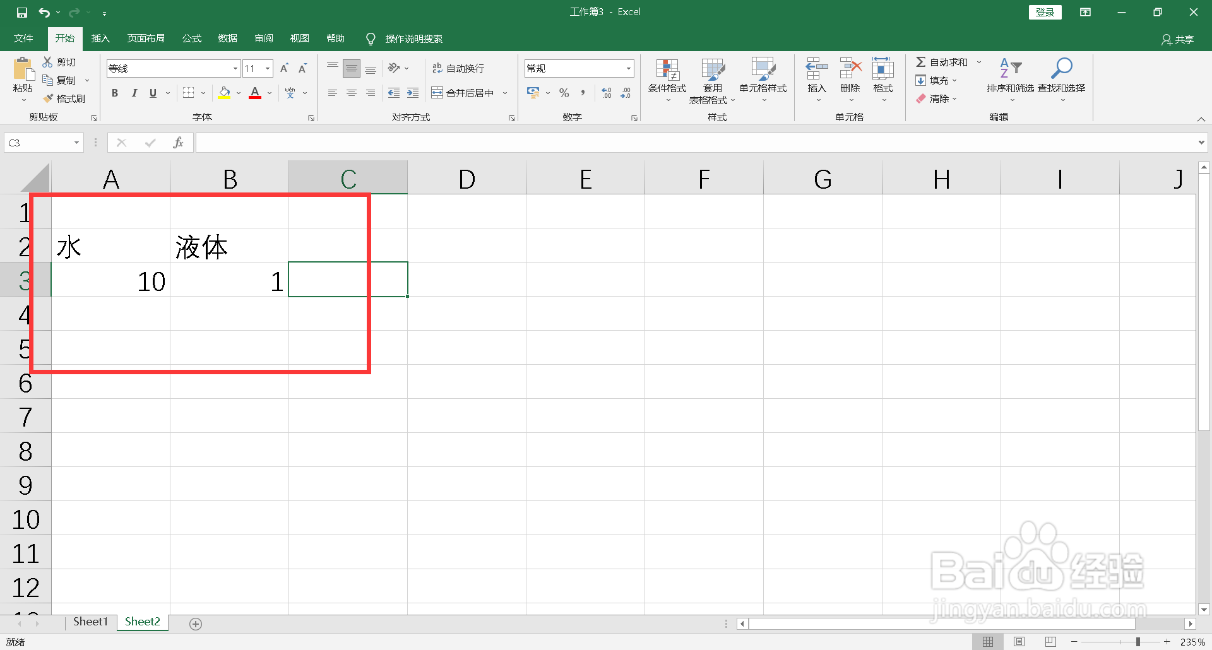This screenshot has height=650, width=1212.
Task: Toggle Underline formatting
Action: (x=153, y=93)
